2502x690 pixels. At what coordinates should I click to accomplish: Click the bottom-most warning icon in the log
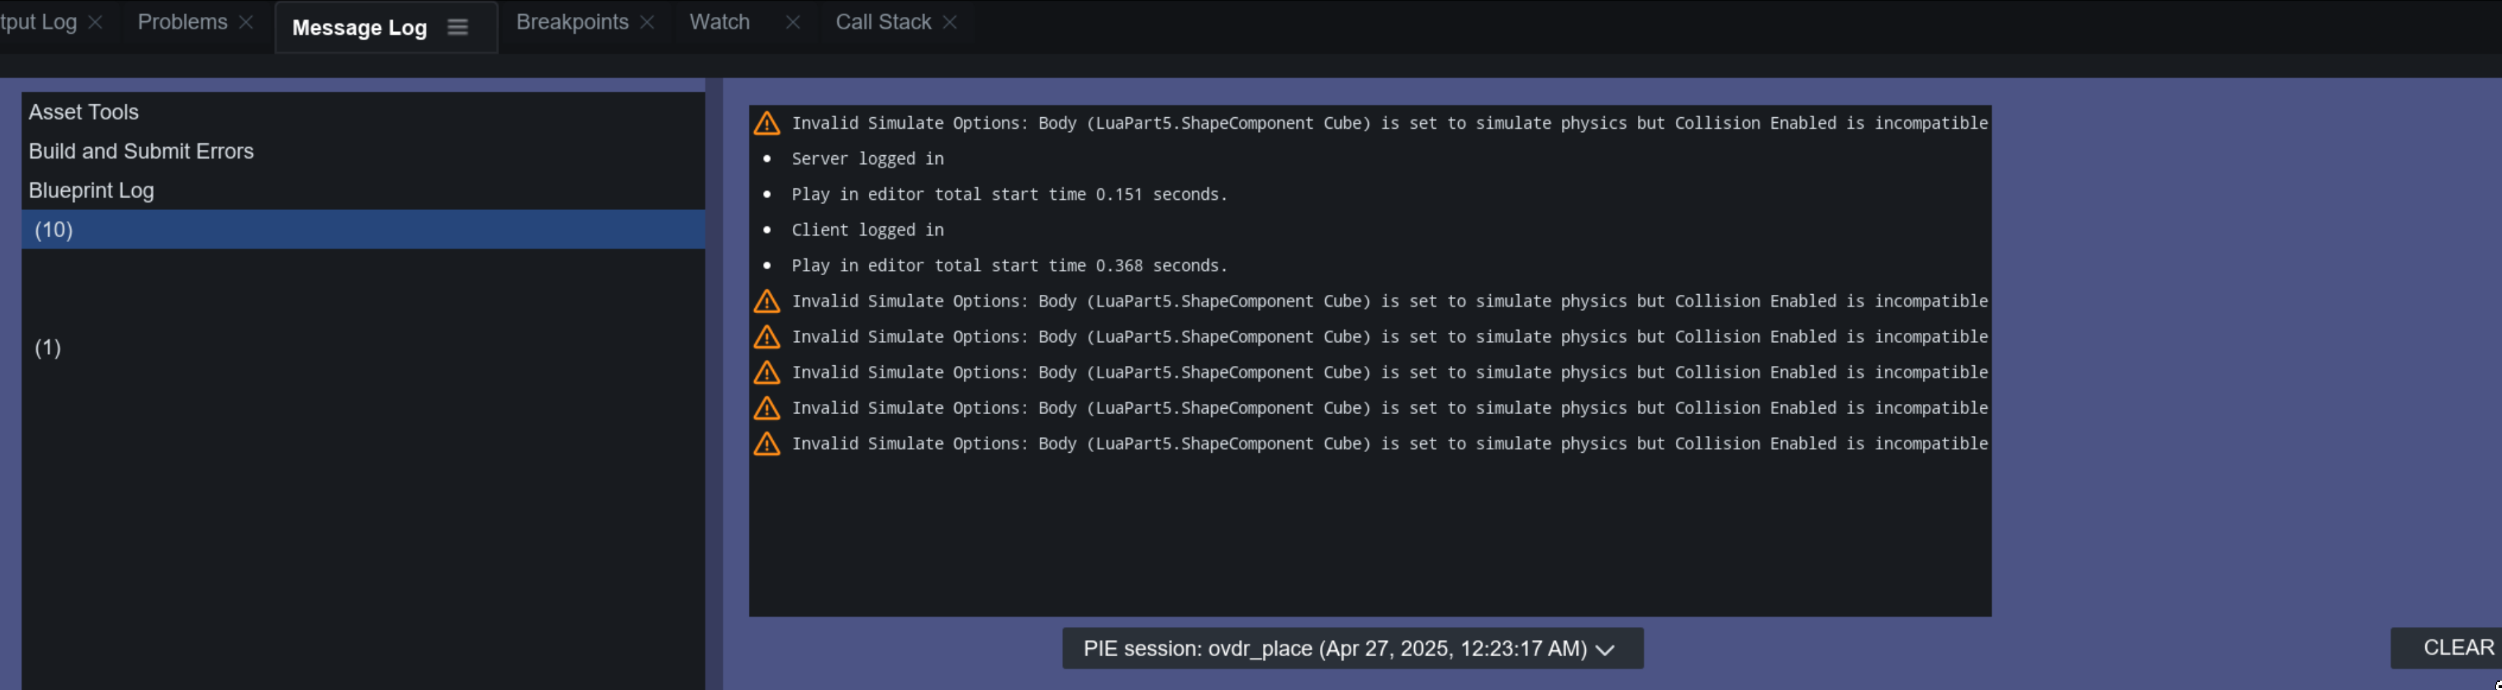(x=766, y=445)
